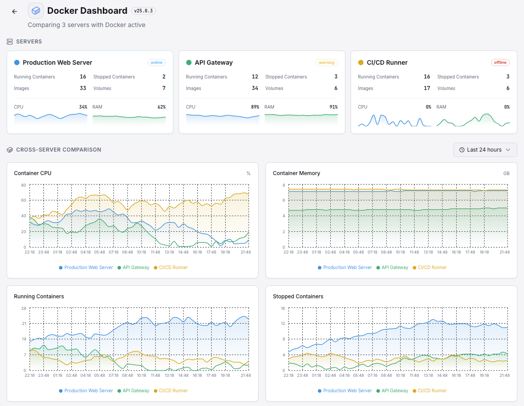Click the online badge on Production Web Server
Screen dimensions: 524x406
(156, 62)
